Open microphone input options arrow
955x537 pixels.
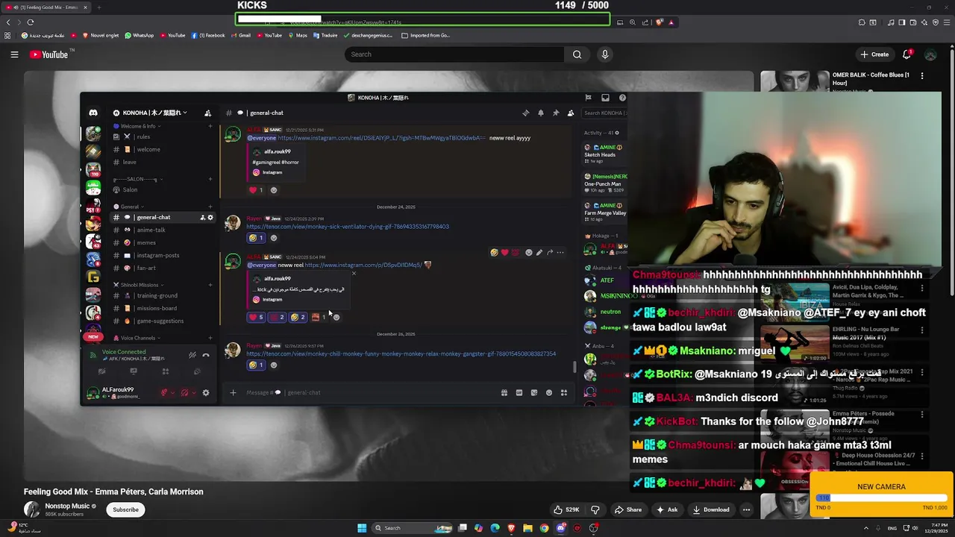tap(173, 392)
